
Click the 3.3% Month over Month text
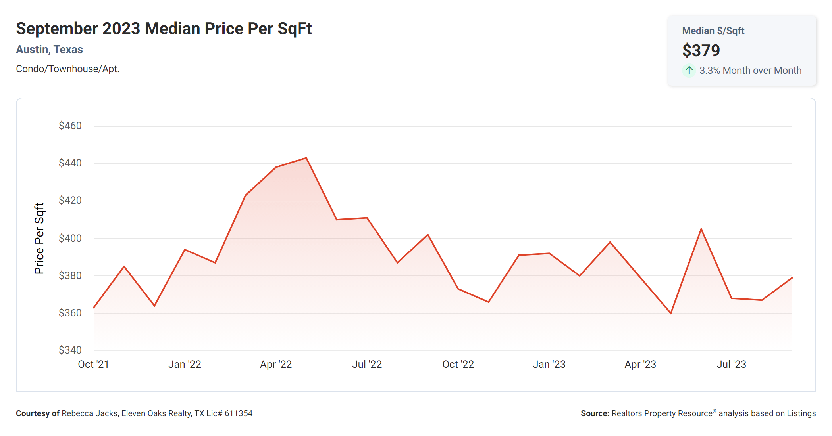click(750, 71)
